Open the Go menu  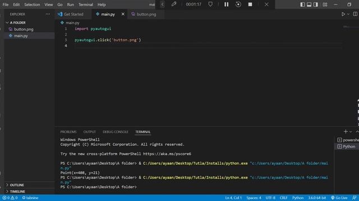click(x=60, y=4)
